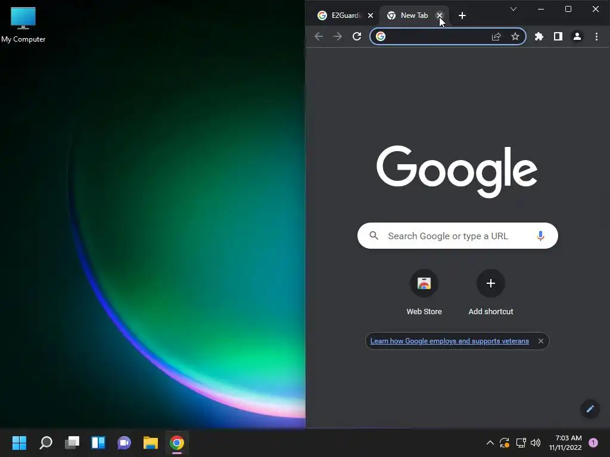Show hidden system tray icons
610x457 pixels.
pyautogui.click(x=490, y=443)
